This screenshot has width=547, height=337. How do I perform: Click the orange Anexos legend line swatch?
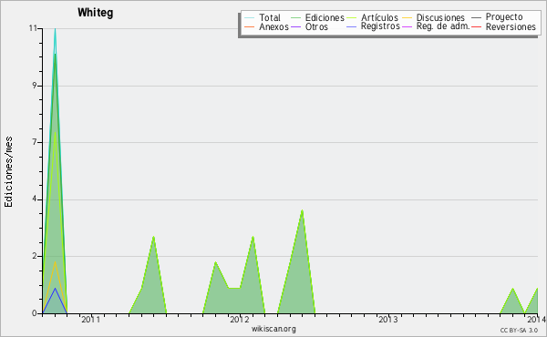250,26
